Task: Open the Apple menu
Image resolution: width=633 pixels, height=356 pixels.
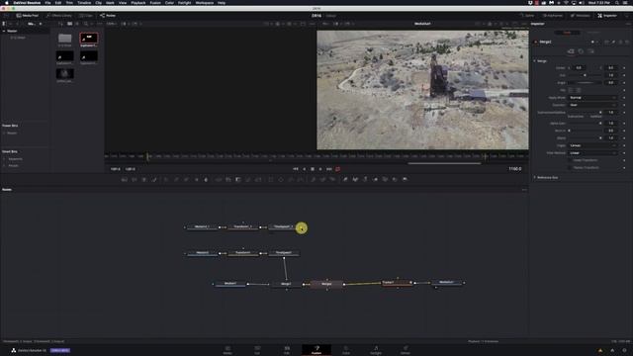Action: pos(7,3)
